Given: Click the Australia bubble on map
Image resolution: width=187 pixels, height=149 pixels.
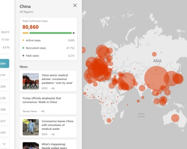Looking at the screenshot, I should tap(175, 118).
